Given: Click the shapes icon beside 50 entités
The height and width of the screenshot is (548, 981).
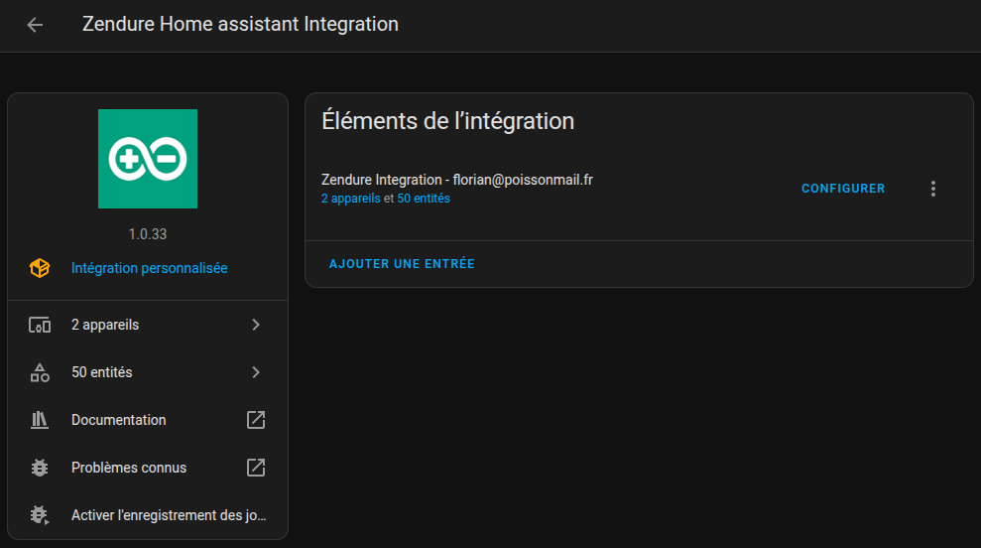Looking at the screenshot, I should coord(40,372).
